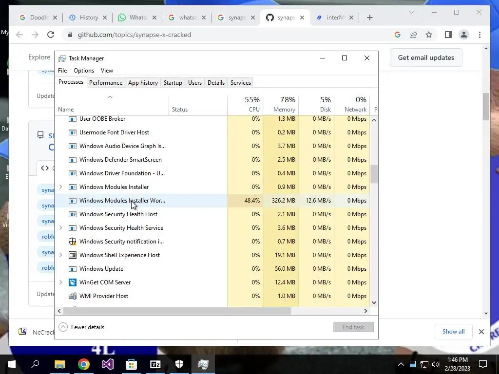Screen dimensions: 499x374
Task: Open the notification center icon
Action: (x=483, y=364)
